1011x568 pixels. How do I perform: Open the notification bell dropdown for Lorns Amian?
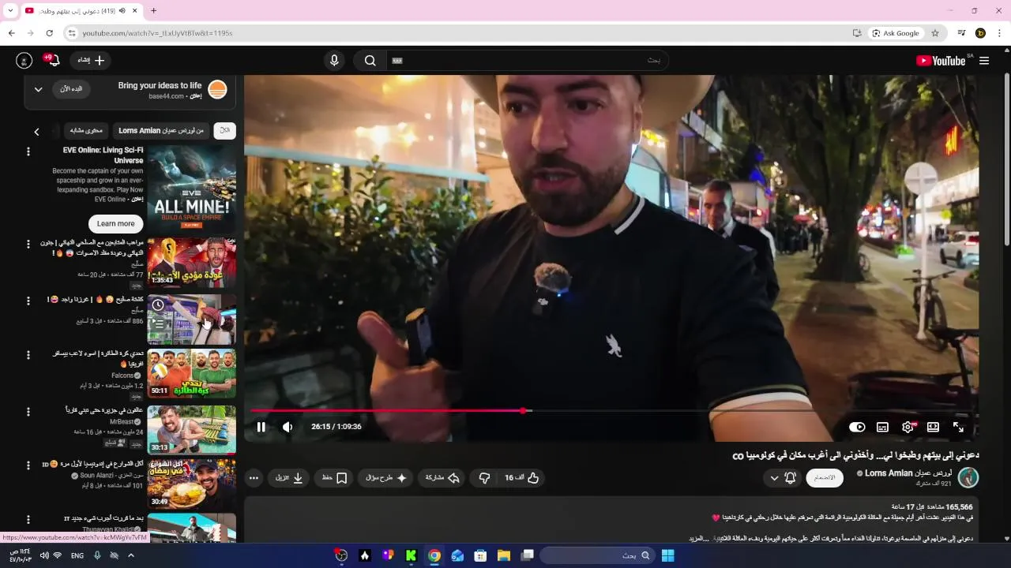point(783,478)
